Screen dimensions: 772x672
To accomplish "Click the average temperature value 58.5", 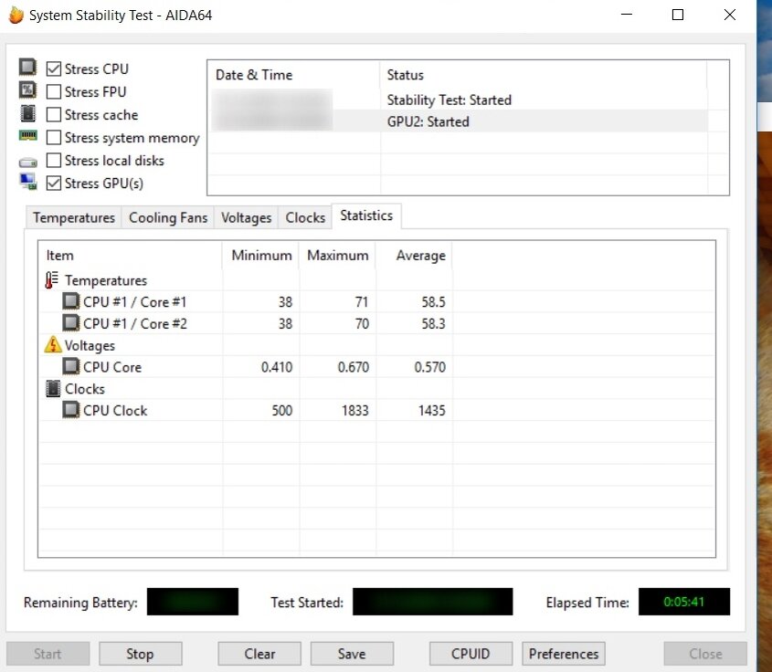I will point(433,301).
